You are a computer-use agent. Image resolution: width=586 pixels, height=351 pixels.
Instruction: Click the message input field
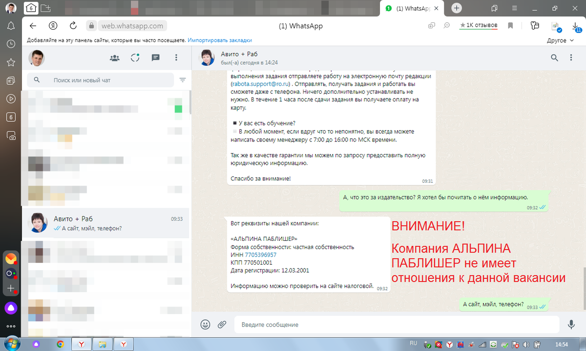tap(397, 325)
